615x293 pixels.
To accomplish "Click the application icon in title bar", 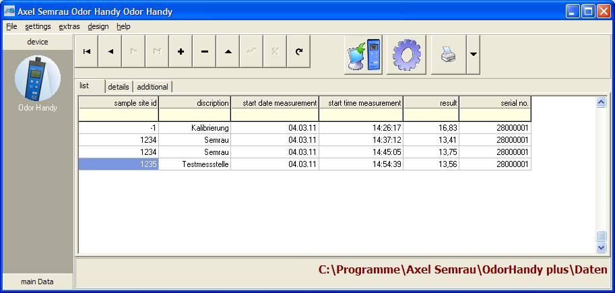I will pyautogui.click(x=9, y=11).
